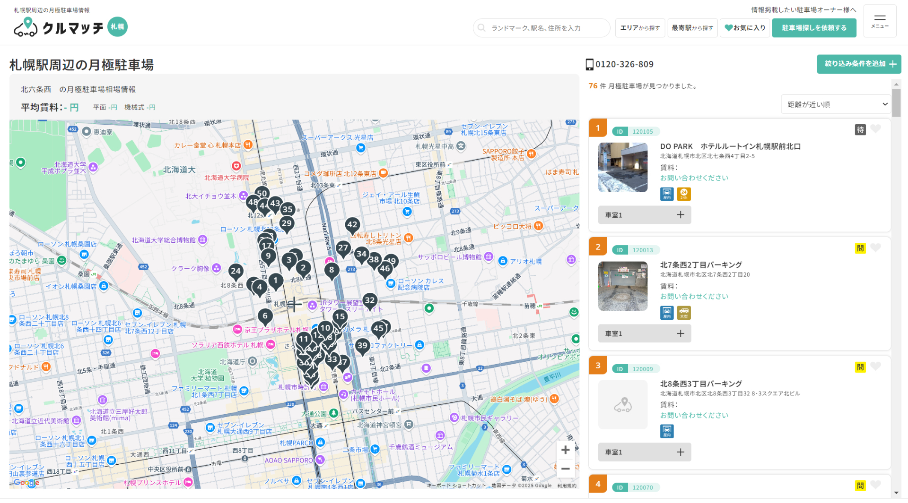908x503 pixels.
Task: Click キーボード ショートカット on map
Action: [x=456, y=486]
